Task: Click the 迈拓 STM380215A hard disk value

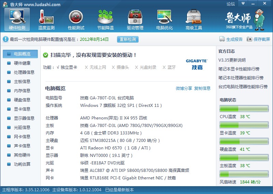Action: [120, 141]
